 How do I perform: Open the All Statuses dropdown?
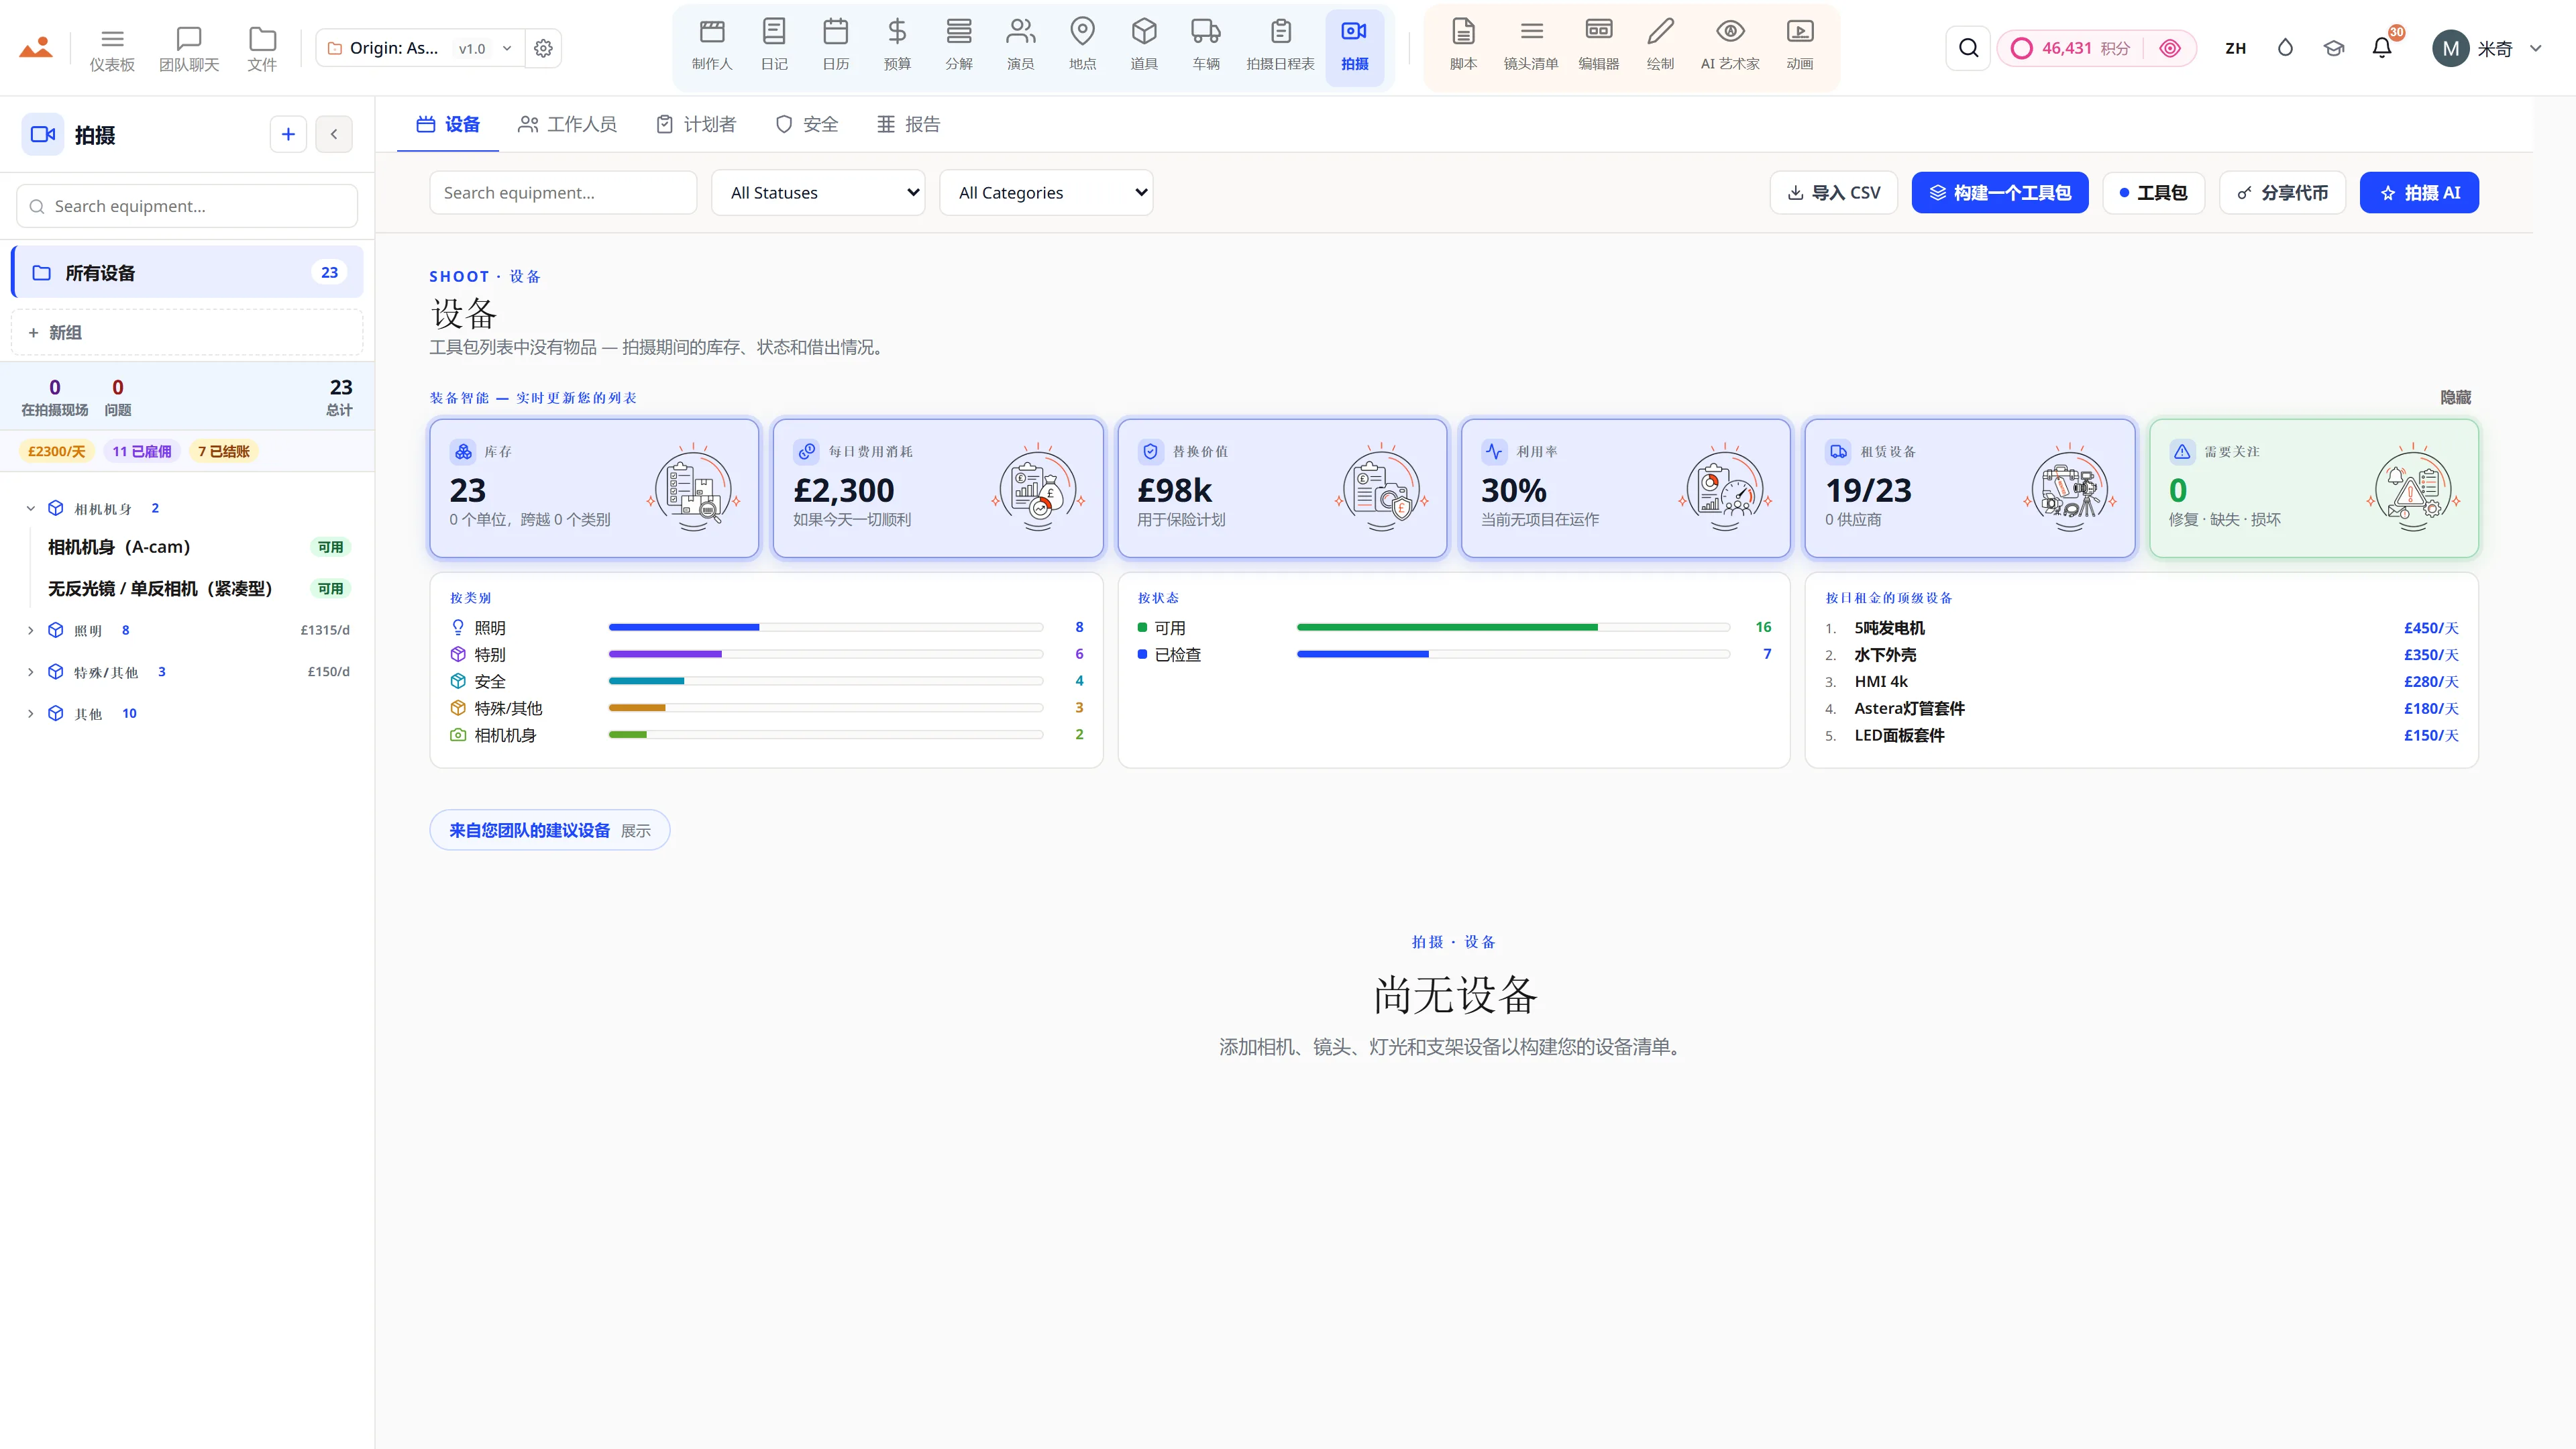coord(818,193)
